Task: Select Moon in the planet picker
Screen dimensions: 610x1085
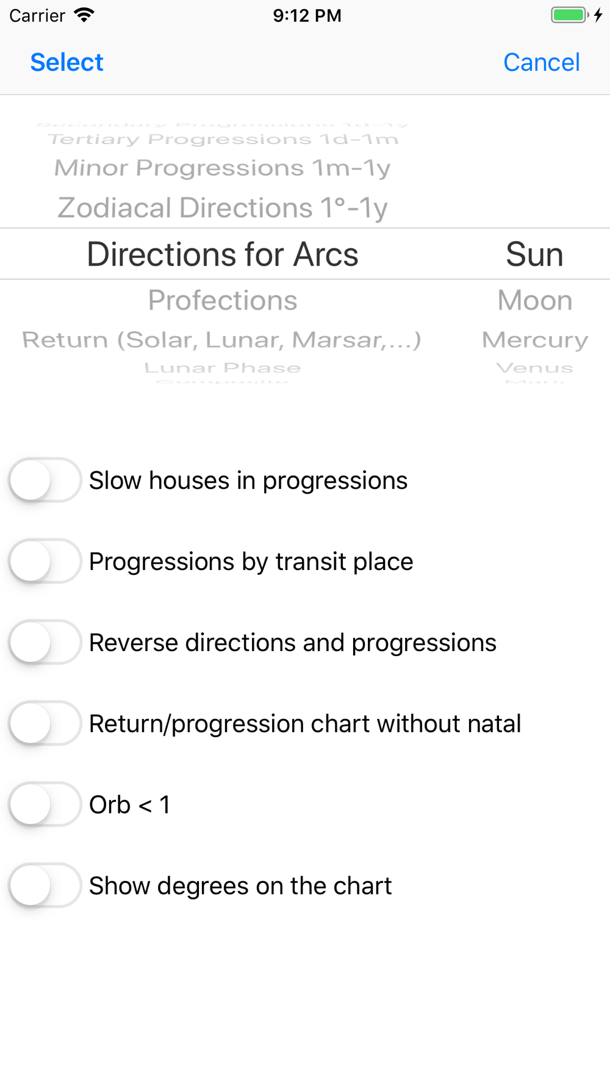Action: pos(535,300)
